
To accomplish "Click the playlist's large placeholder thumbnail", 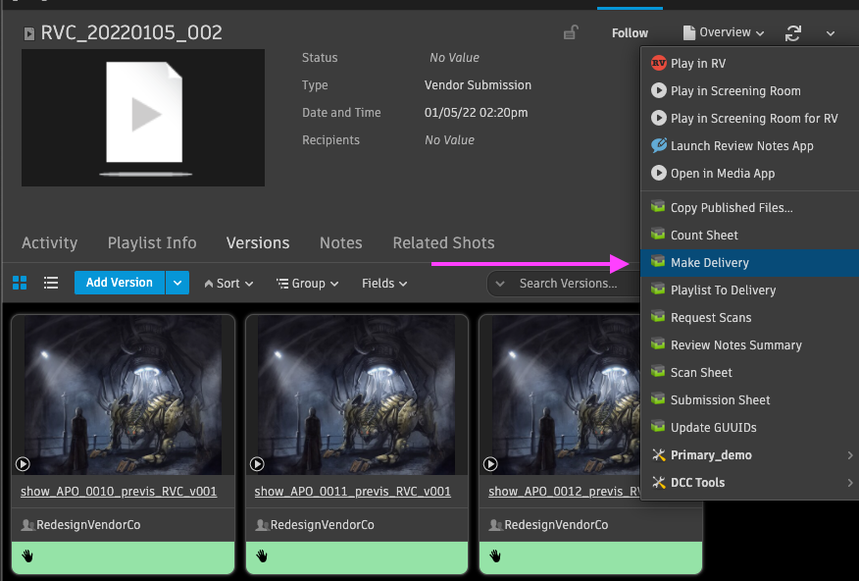I will pos(143,118).
